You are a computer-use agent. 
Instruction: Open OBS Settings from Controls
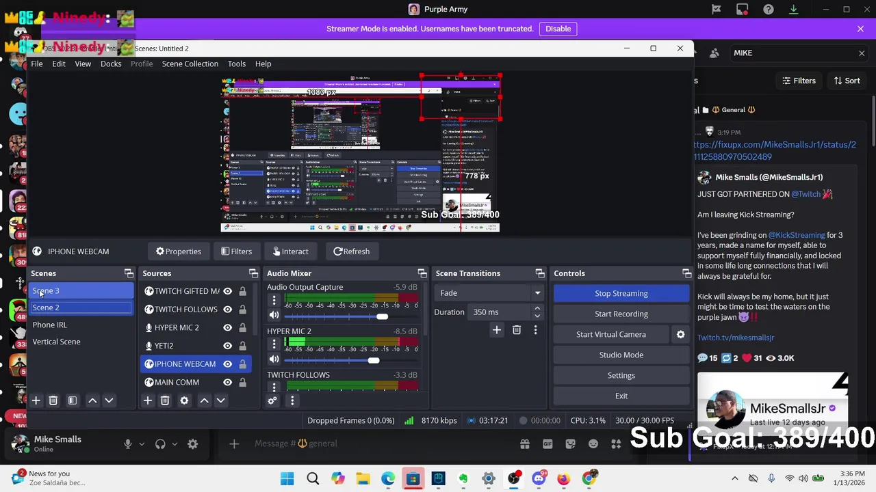pyautogui.click(x=621, y=375)
